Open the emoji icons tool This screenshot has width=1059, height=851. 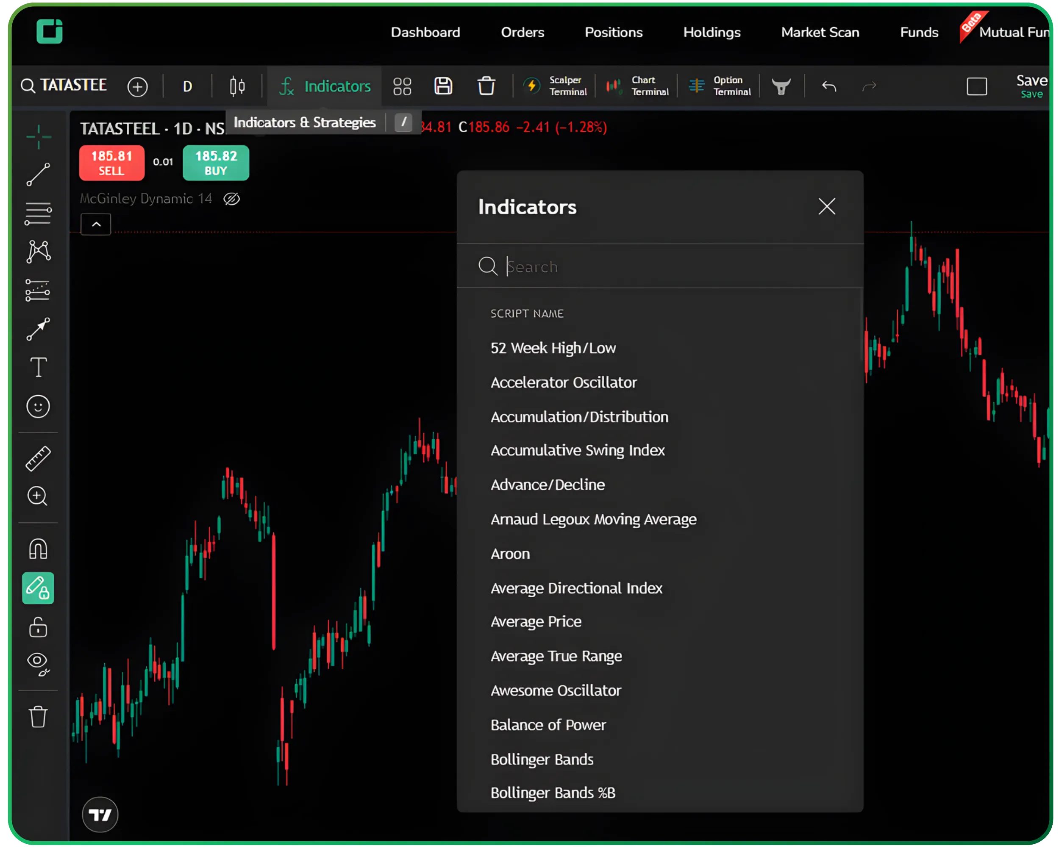(38, 407)
